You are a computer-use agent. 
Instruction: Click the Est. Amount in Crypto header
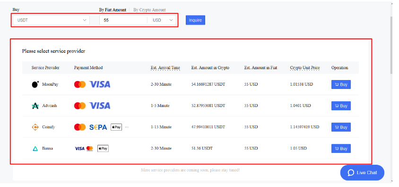(210, 68)
